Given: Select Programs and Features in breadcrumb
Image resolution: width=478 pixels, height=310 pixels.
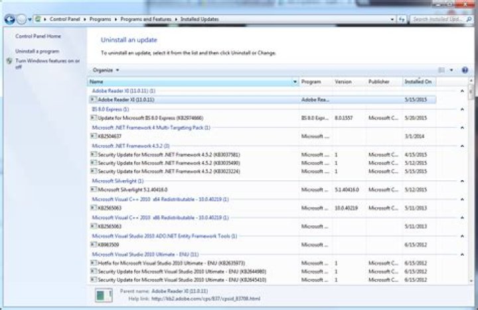Looking at the screenshot, I should tap(145, 19).
